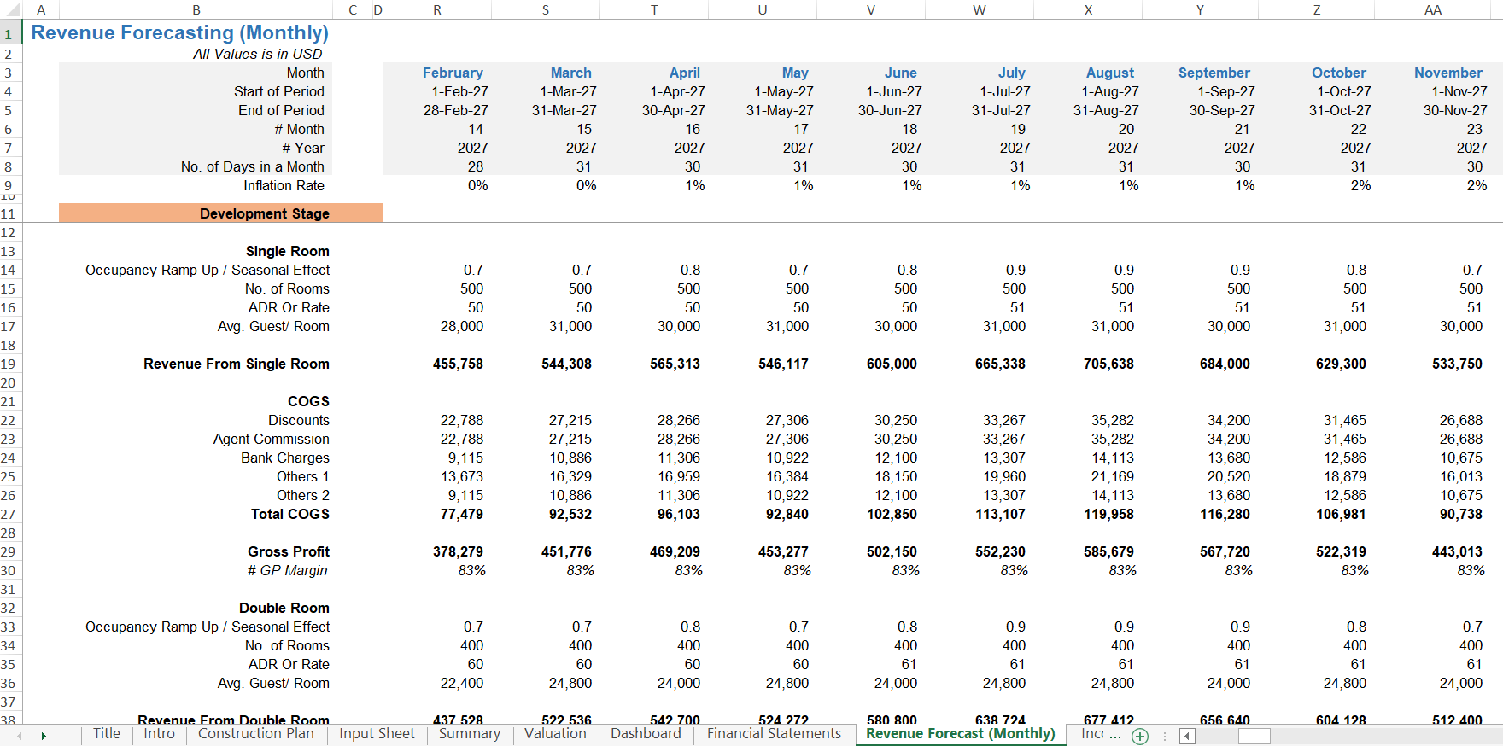Add a new sheet with the plus icon
Image resolution: width=1503 pixels, height=746 pixels.
(1140, 736)
